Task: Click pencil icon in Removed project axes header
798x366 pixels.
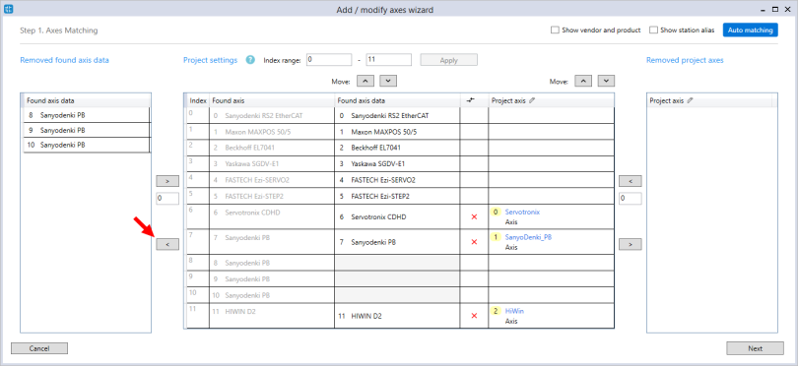Action: tap(690, 100)
